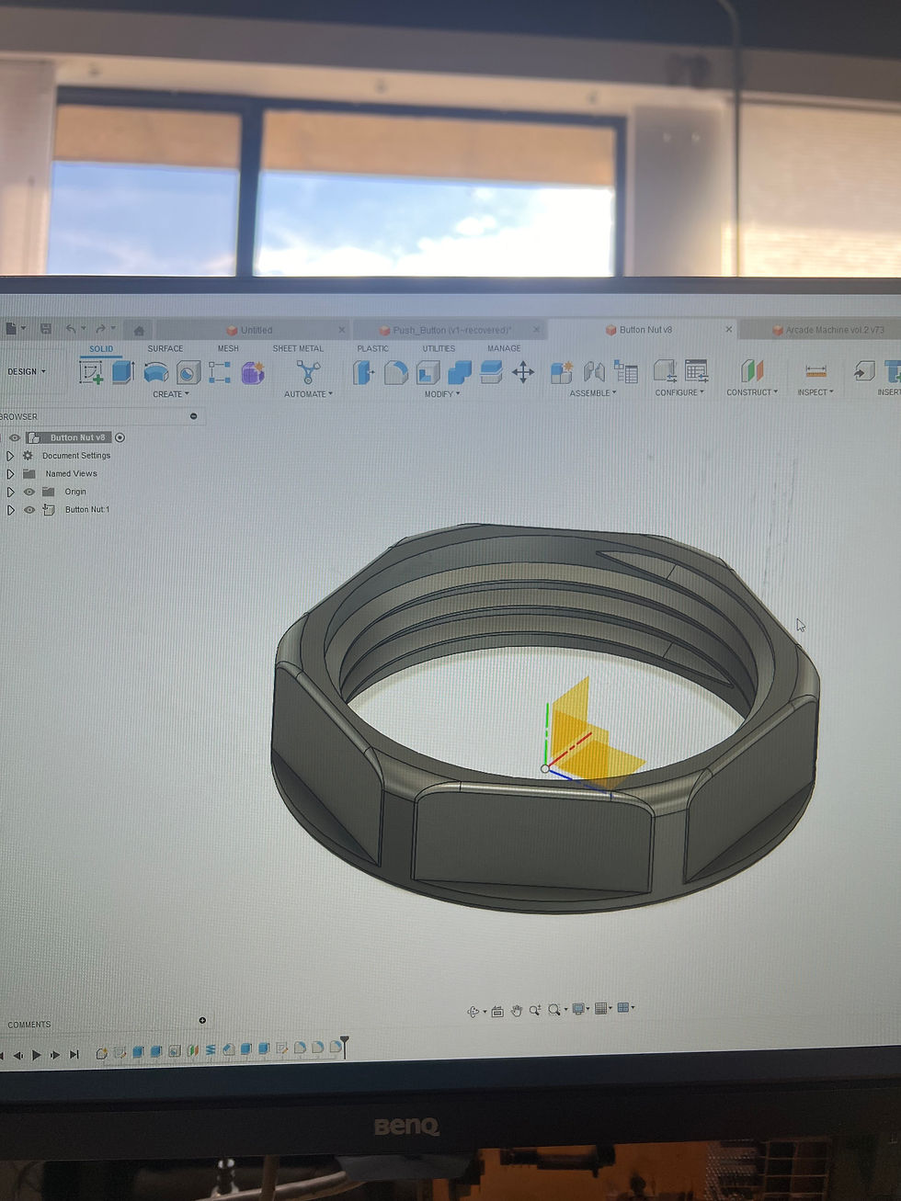Click the activate radio button beside Button Nut v8
901x1201 pixels.
(x=120, y=437)
